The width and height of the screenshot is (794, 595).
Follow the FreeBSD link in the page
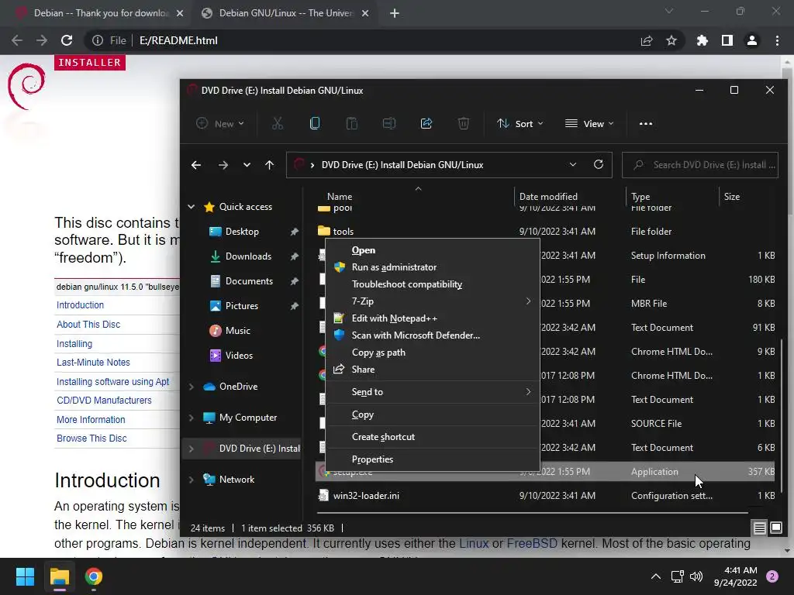532,543
